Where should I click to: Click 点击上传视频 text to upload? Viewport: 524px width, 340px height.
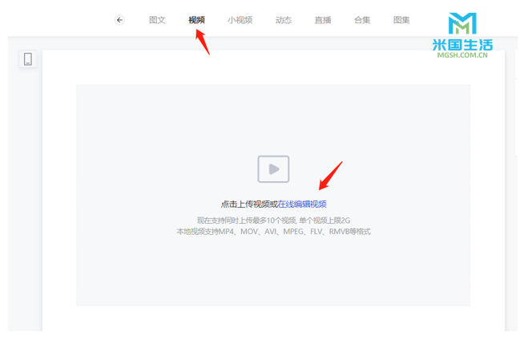click(245, 204)
